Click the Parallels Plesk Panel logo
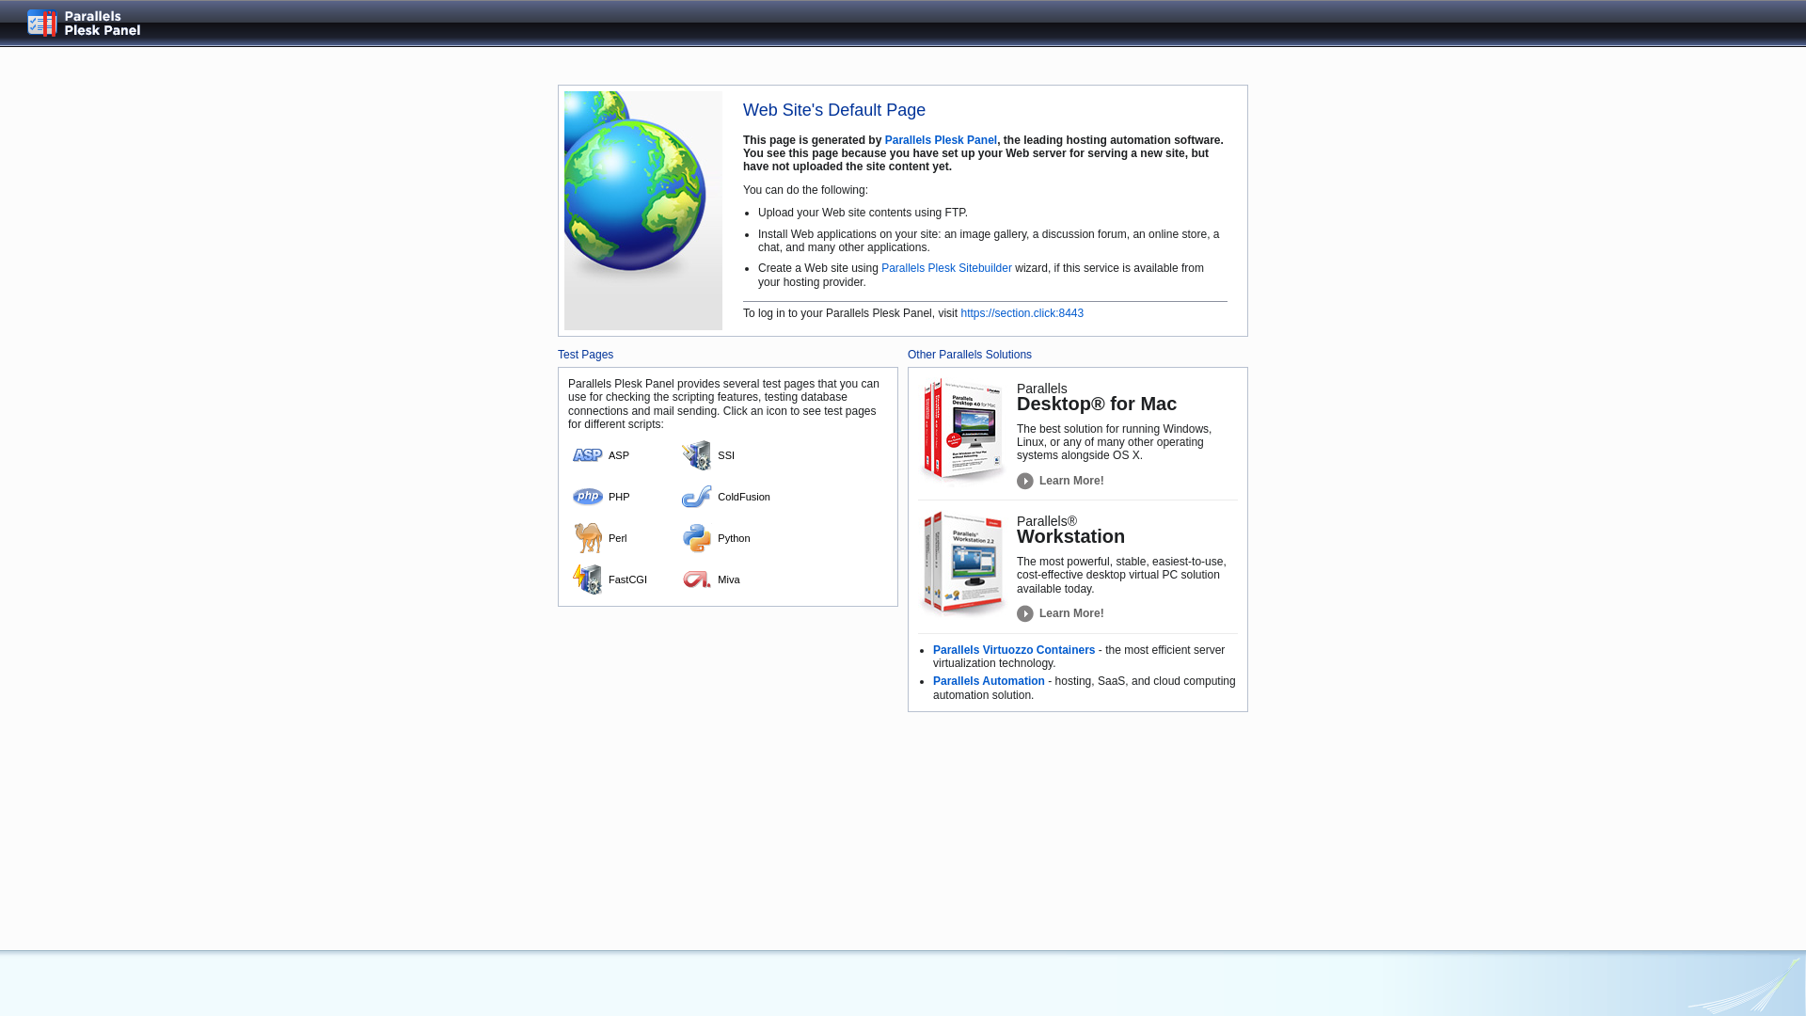Screen dimensions: 1806x1016 tap(84, 24)
